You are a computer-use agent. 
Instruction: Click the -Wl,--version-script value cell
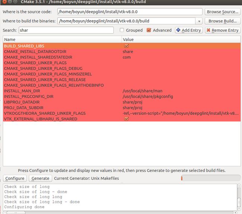tap(181, 113)
